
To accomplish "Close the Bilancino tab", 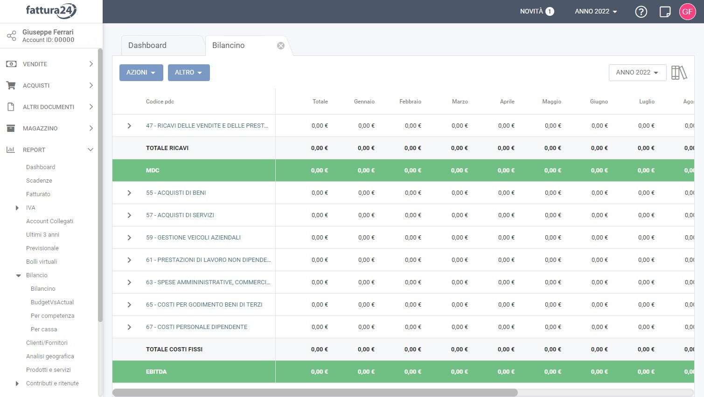I will (281, 46).
